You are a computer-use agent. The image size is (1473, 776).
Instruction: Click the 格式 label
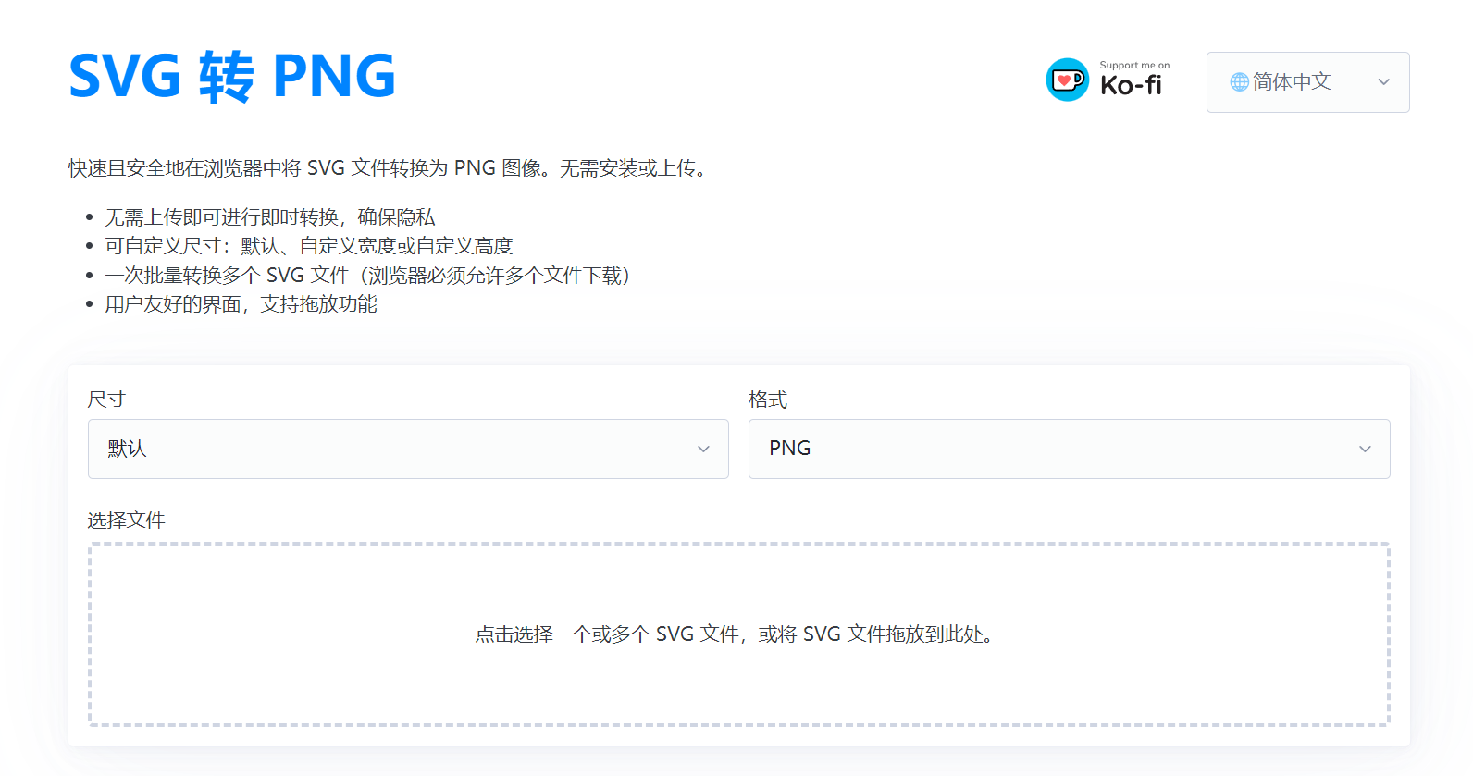point(768,400)
